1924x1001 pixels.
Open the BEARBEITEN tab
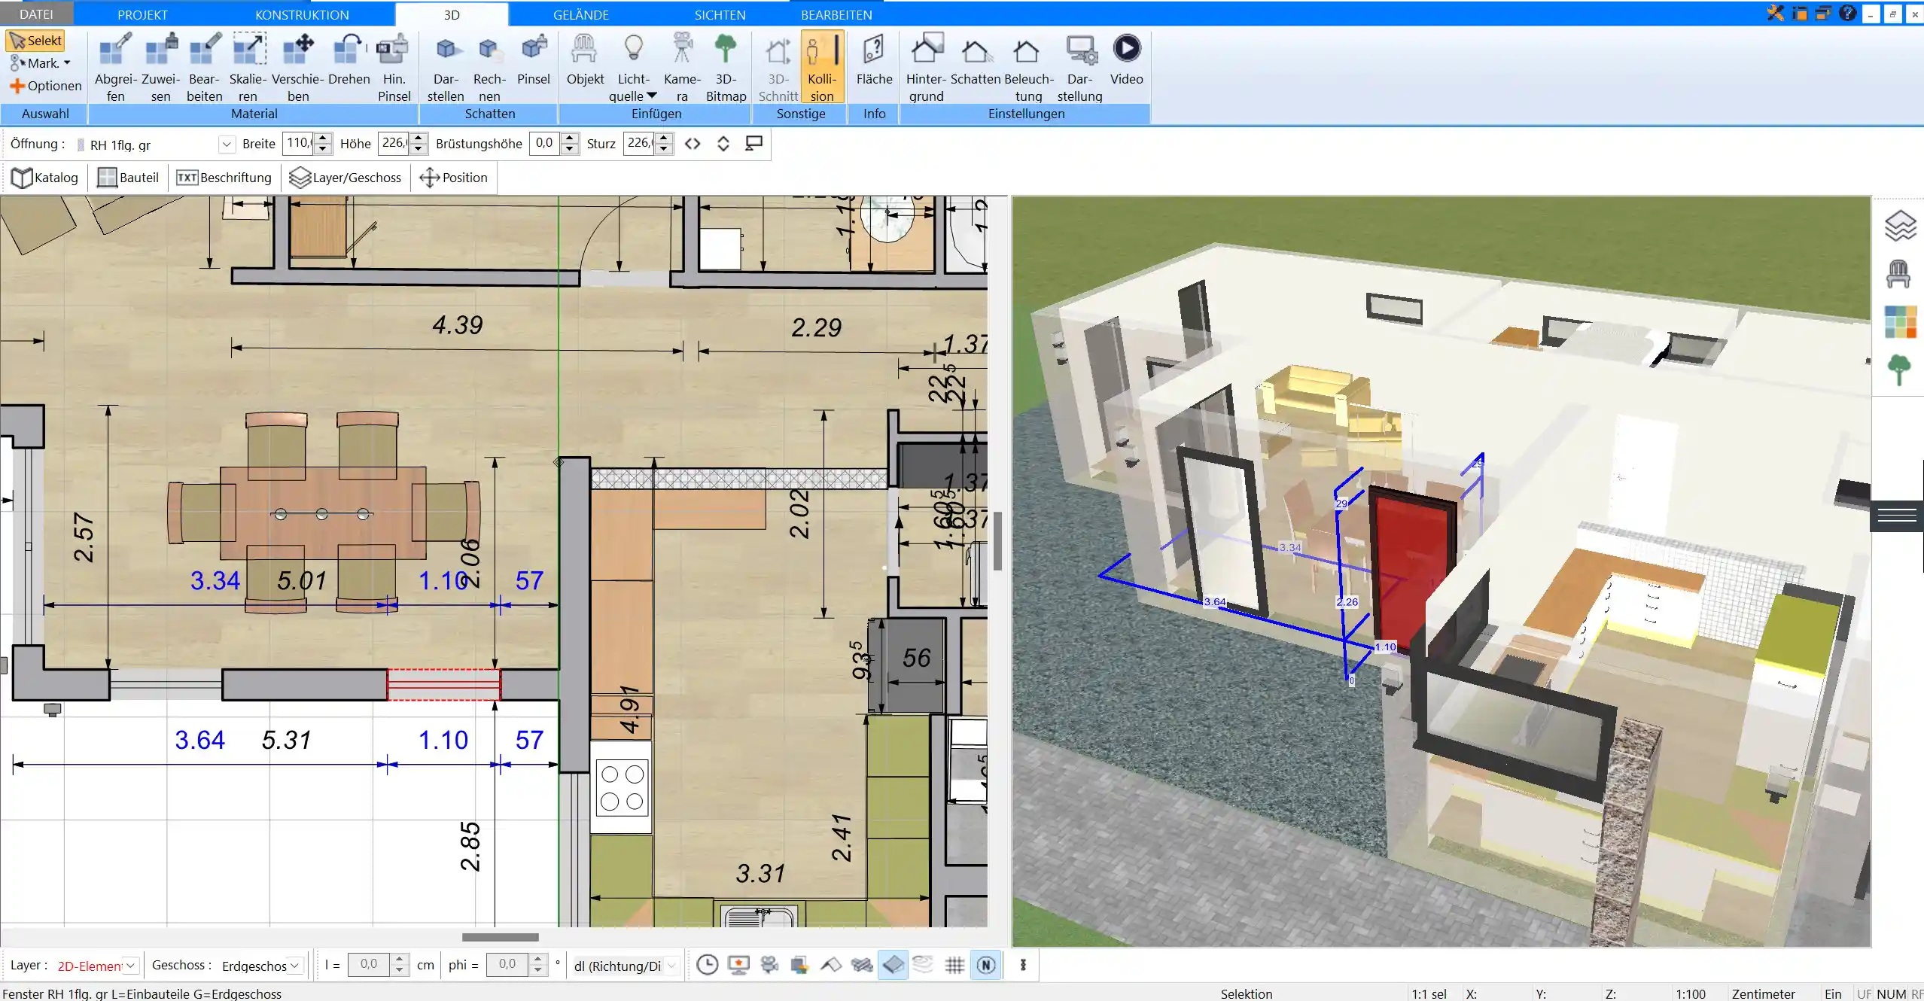tap(836, 14)
